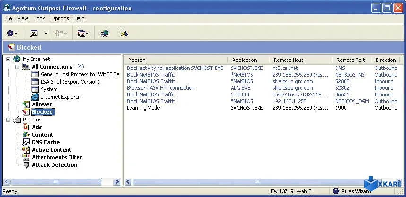
Task: Click the globe update toolbar icon
Action: [x=104, y=34]
